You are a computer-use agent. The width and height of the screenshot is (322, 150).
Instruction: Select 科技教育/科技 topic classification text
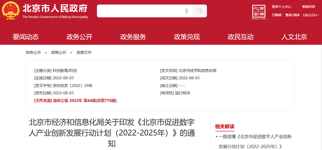[65, 71]
